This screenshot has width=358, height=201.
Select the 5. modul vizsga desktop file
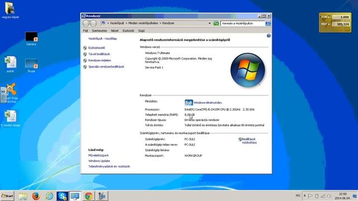11,118
